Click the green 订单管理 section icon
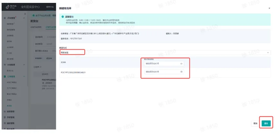Image resolution: width=279 pixels, height=134 pixels. pyautogui.click(x=5, y=77)
